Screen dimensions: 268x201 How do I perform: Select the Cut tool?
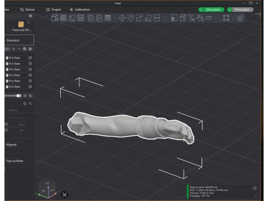(157, 18)
